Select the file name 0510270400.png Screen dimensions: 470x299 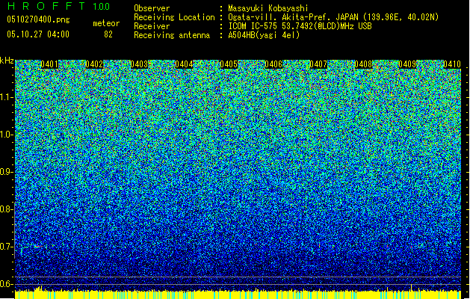pos(38,19)
